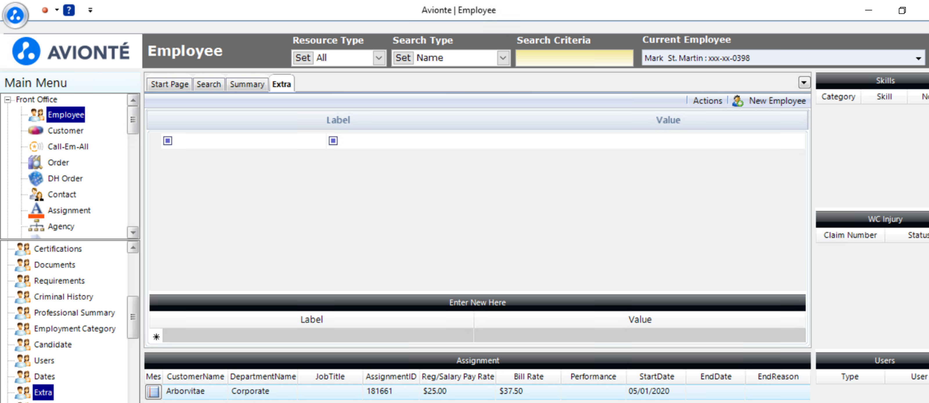Viewport: 929px width, 403px height.
Task: Toggle the checkbox under the Label column
Action: click(x=168, y=141)
